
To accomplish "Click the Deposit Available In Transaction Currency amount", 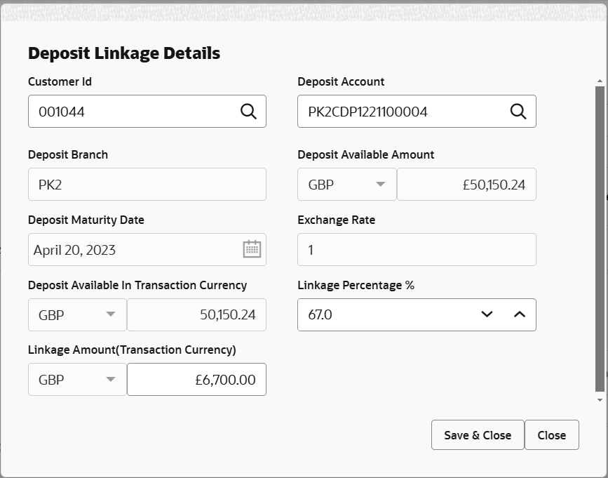I will 196,314.
